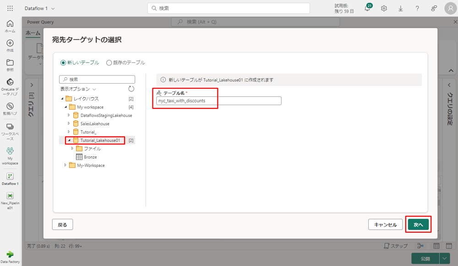
Task: Click the 次へ button
Action: point(418,224)
